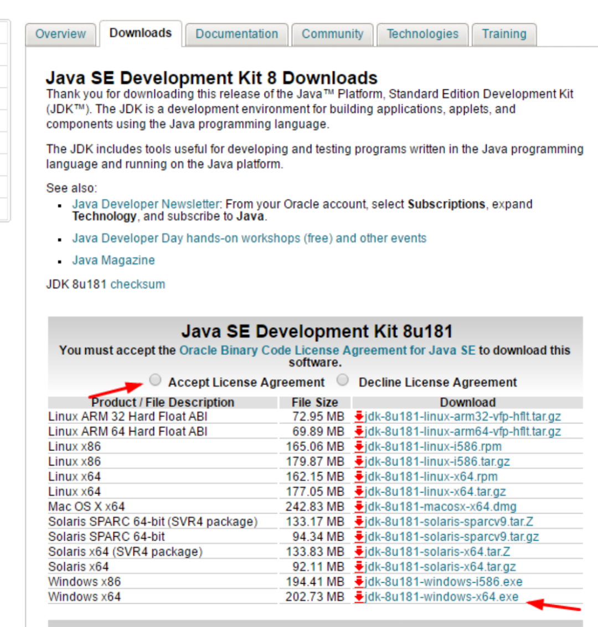Click download icon for macosx-x64.dmg
The image size is (598, 627).
[359, 506]
